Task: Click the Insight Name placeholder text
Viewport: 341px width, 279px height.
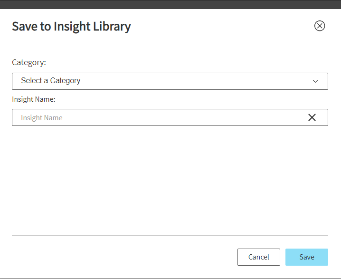Action: [42, 118]
